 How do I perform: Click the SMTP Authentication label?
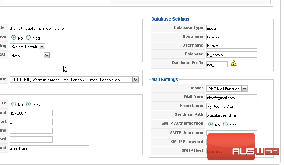tap(182, 123)
